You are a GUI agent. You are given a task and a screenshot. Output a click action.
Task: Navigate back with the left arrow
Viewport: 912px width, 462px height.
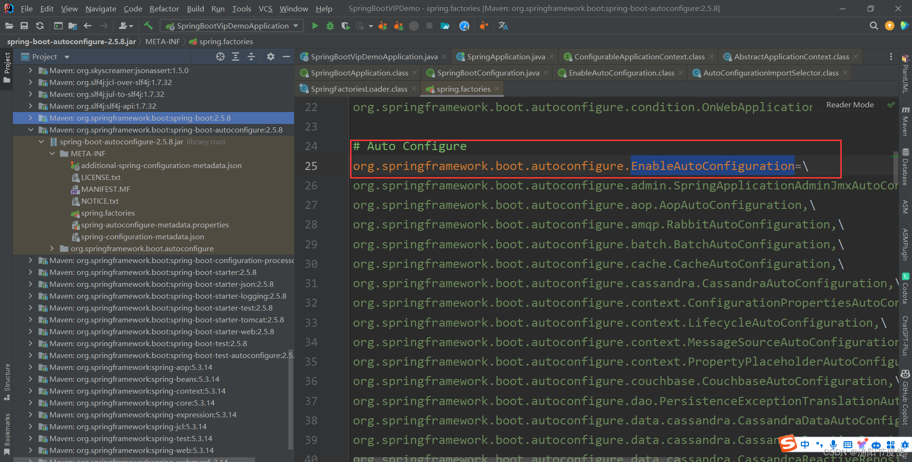tap(87, 26)
